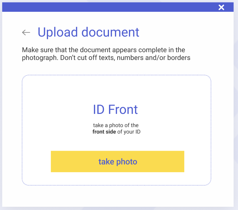This screenshot has width=238, height=210.
Task: Click the bold 'front side' text
Action: 104,132
